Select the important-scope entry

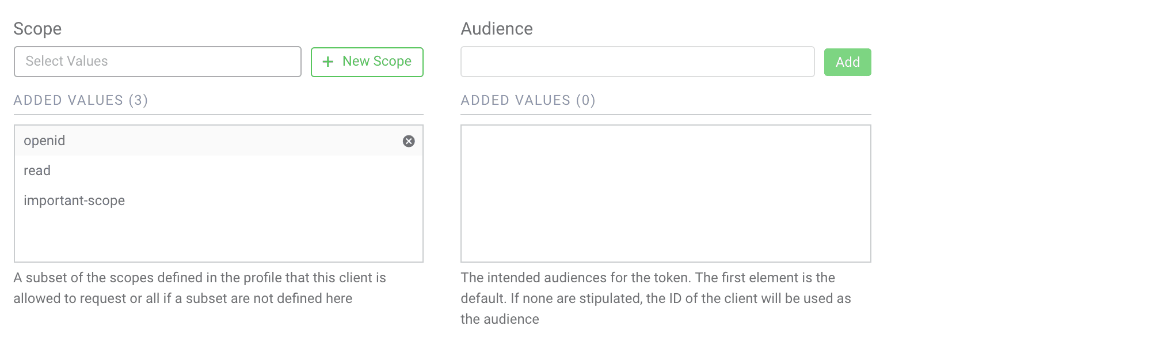tap(74, 200)
